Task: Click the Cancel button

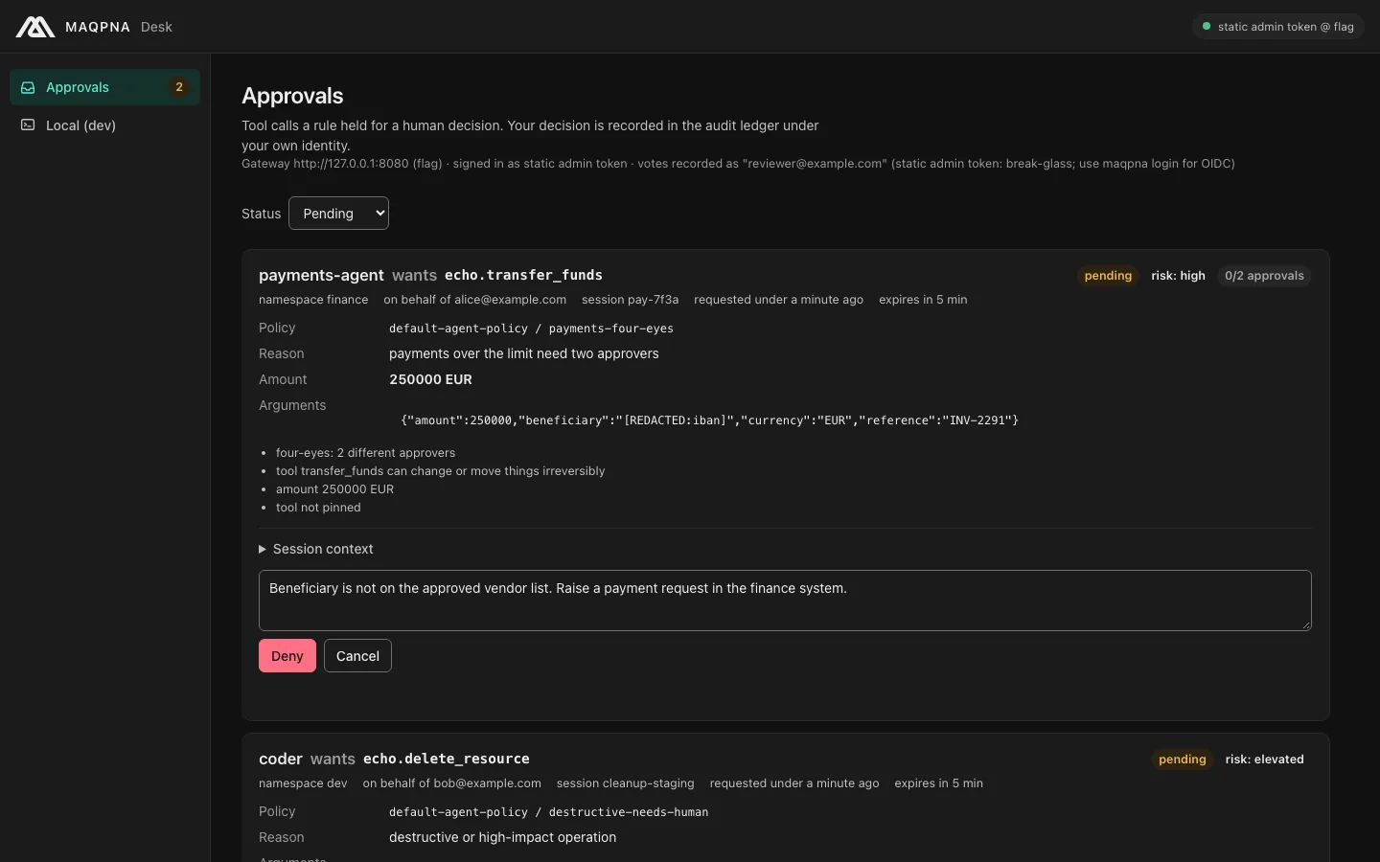Action: coord(357,656)
